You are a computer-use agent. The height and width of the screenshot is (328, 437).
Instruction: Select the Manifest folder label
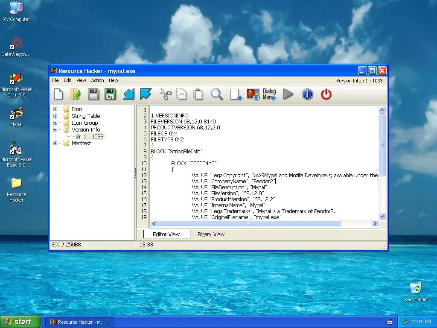click(x=81, y=143)
